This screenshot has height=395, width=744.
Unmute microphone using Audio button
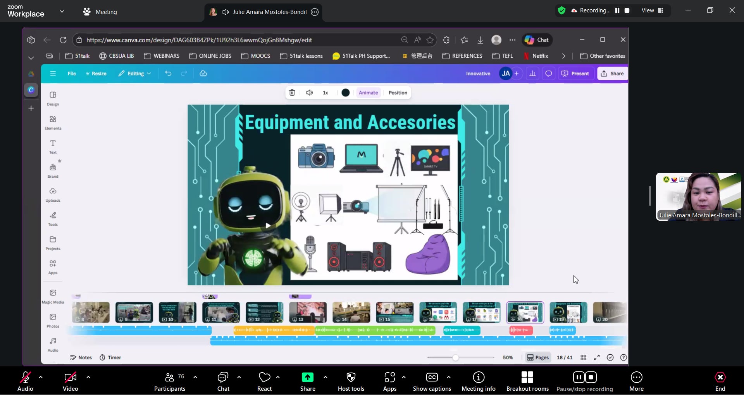pyautogui.click(x=25, y=381)
